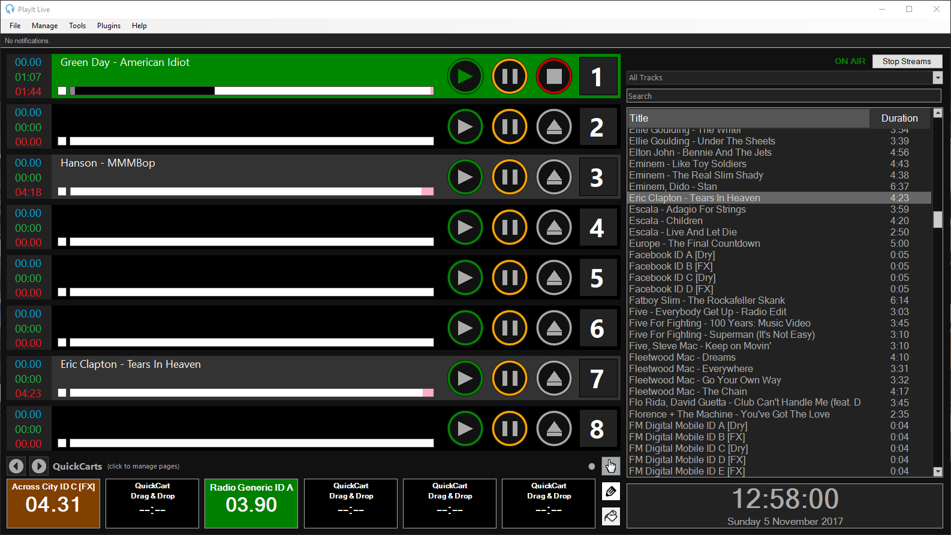Open the Tools menu

(77, 26)
